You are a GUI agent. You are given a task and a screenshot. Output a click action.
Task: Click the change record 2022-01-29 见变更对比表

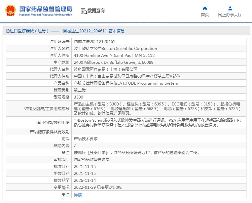pyautogui.click(x=98, y=187)
